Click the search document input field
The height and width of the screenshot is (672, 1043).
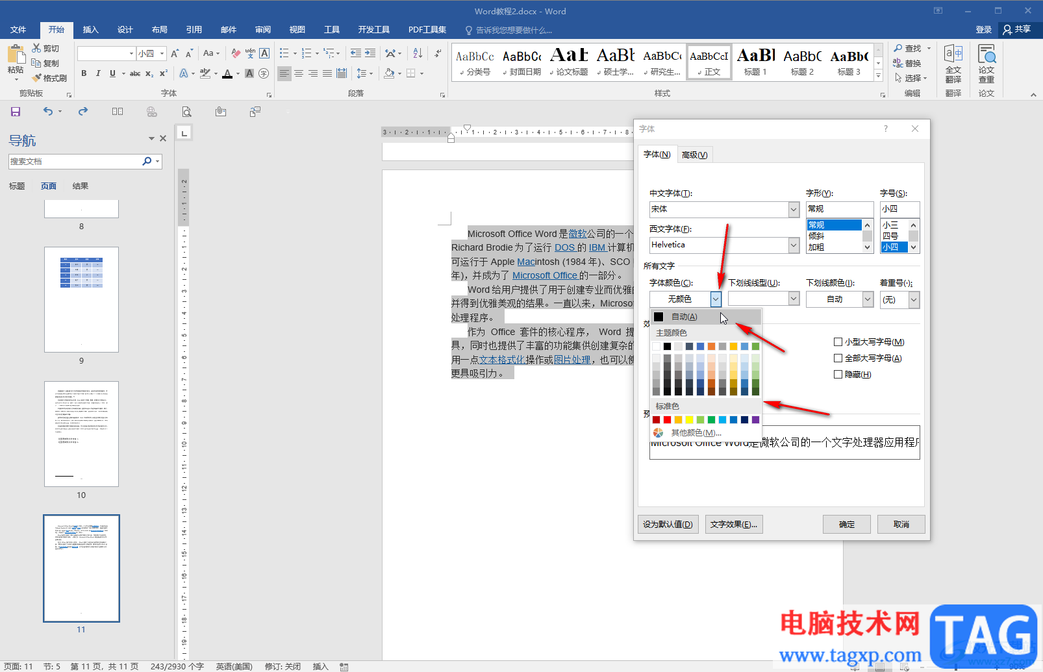click(74, 161)
